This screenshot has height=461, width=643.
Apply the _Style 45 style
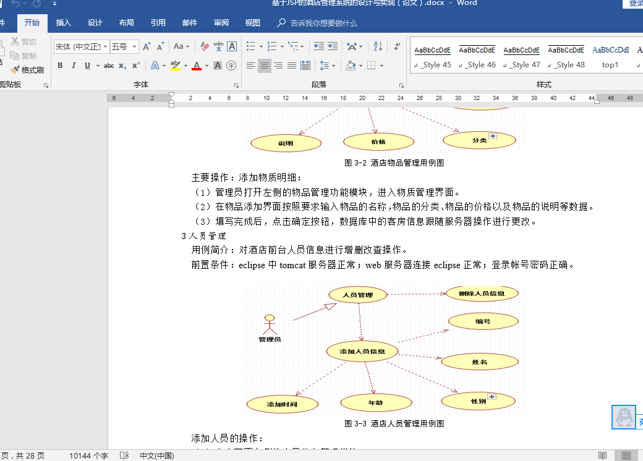click(432, 57)
